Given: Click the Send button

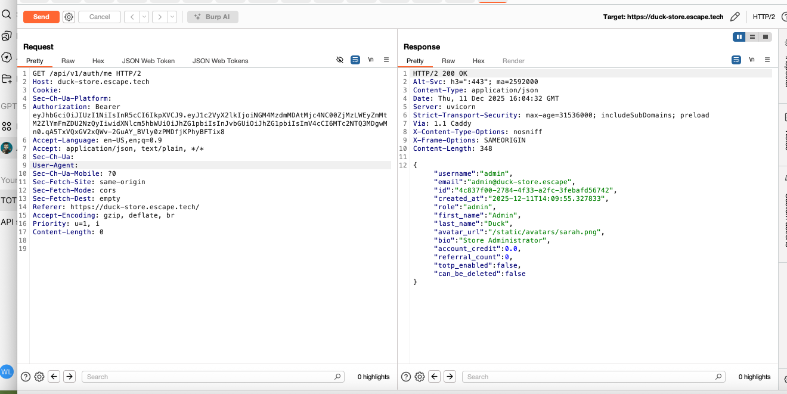Looking at the screenshot, I should 41,17.
